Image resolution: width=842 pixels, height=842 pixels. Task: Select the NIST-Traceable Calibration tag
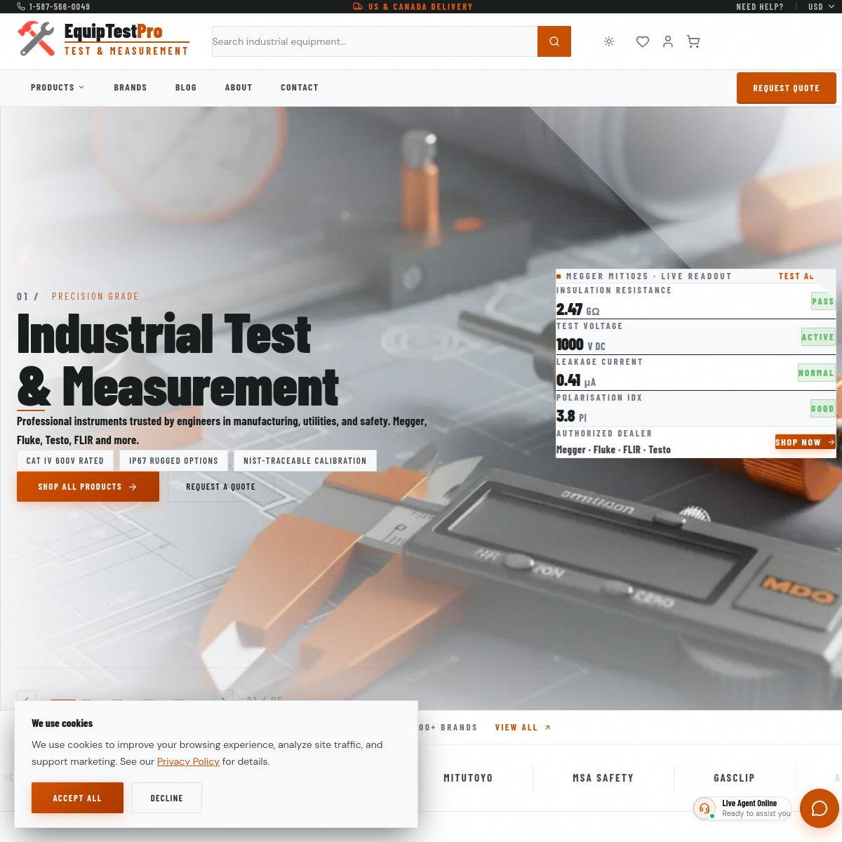305,461
